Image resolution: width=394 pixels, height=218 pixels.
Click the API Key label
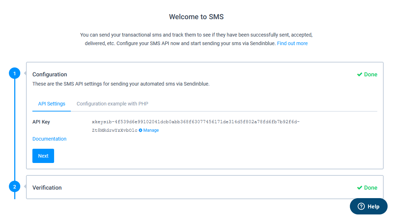41,122
